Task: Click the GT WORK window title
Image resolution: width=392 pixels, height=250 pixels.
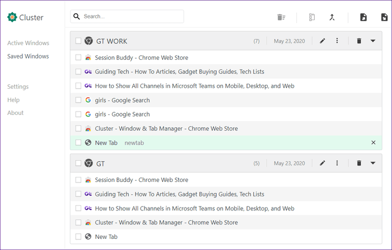Action: pos(112,41)
